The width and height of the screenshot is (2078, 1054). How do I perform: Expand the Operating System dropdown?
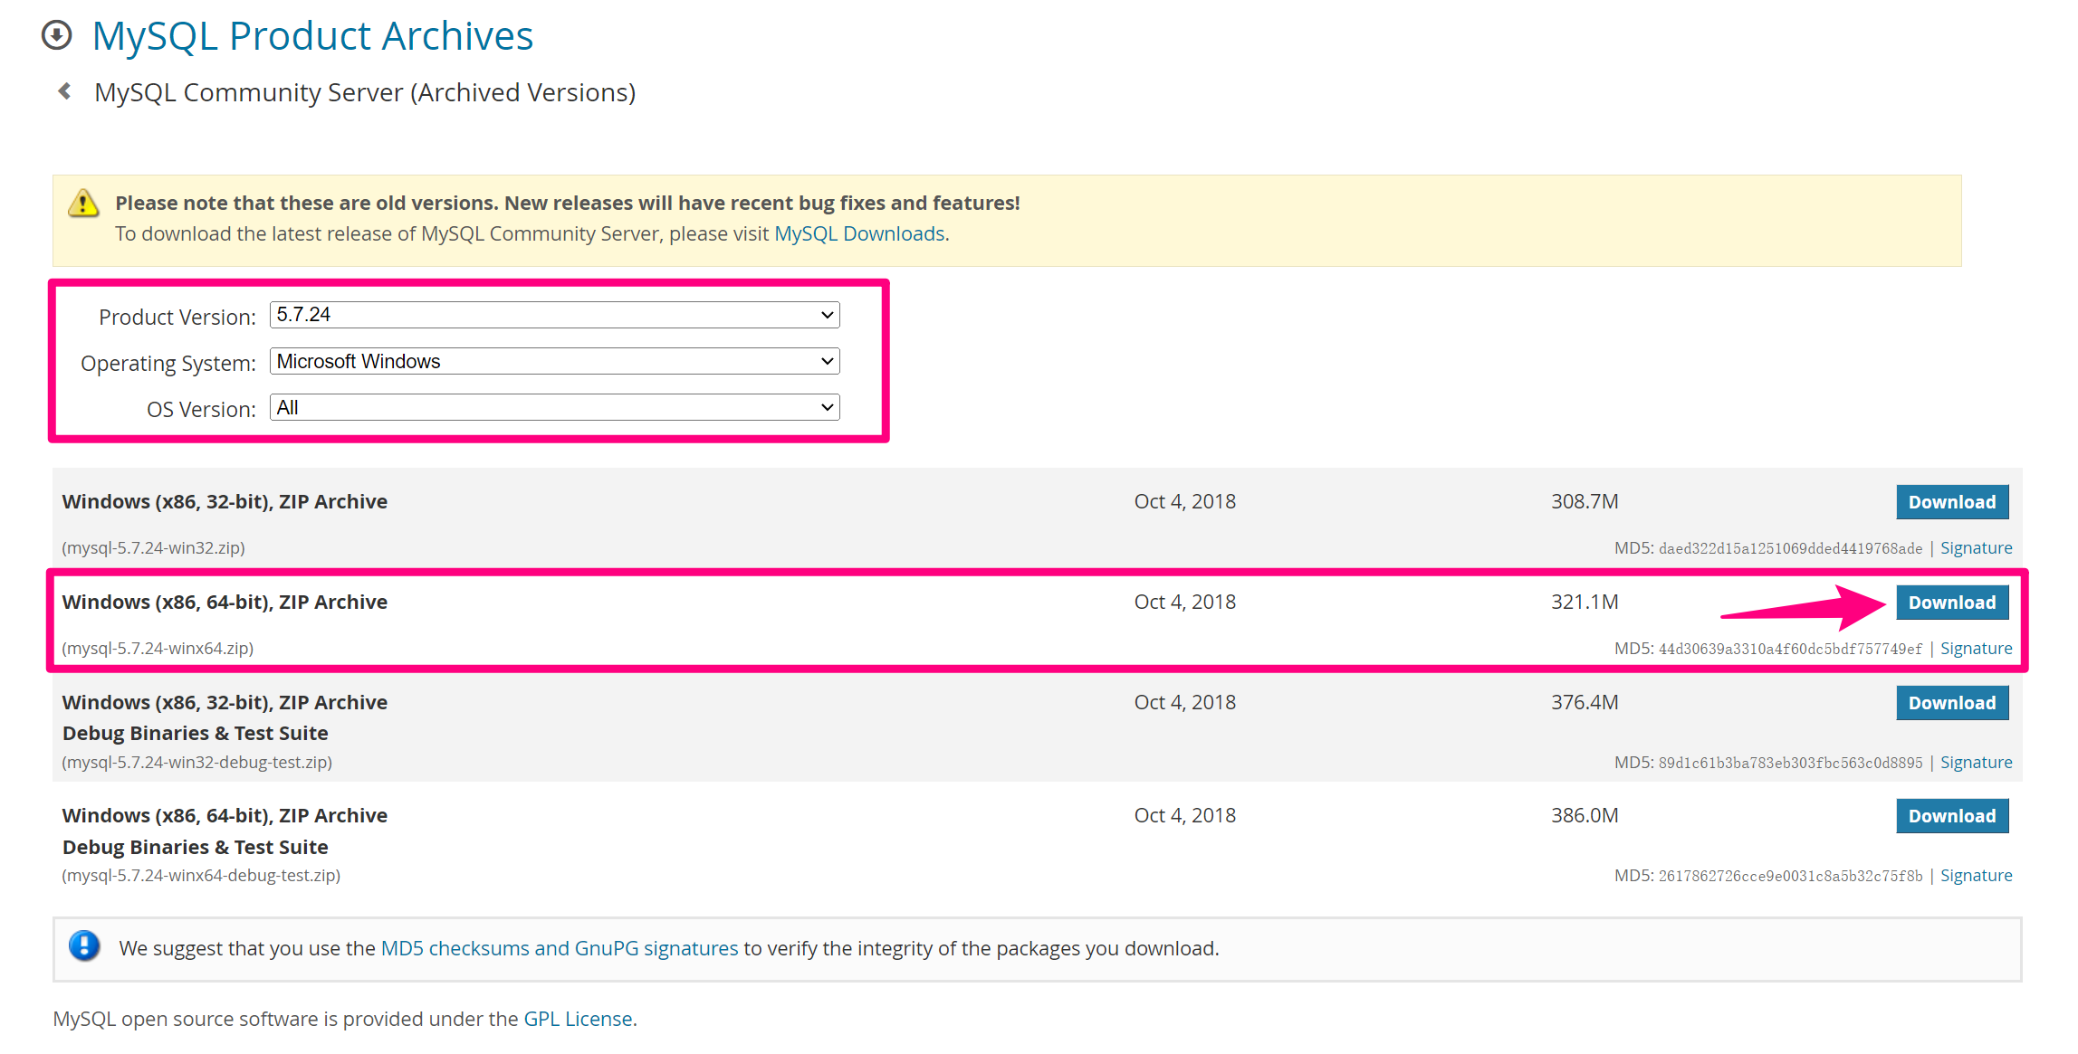554,361
